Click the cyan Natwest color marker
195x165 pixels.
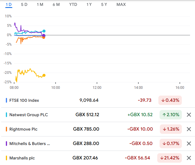click(6, 115)
